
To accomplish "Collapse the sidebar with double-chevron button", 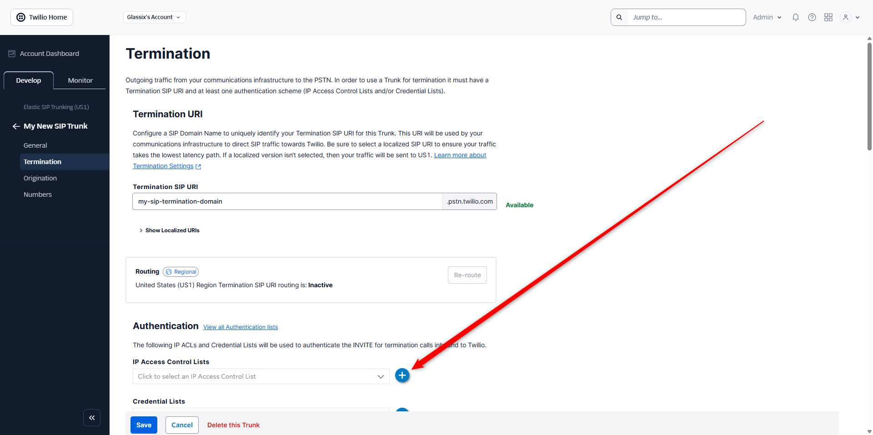I will [92, 418].
